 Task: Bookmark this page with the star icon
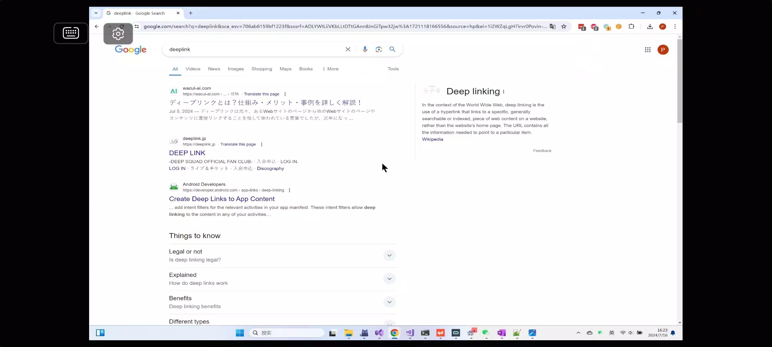pyautogui.click(x=564, y=27)
